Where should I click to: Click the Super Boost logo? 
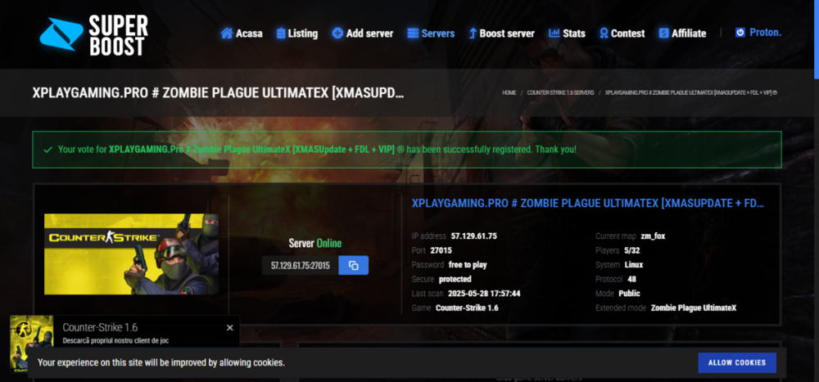pyautogui.click(x=94, y=32)
